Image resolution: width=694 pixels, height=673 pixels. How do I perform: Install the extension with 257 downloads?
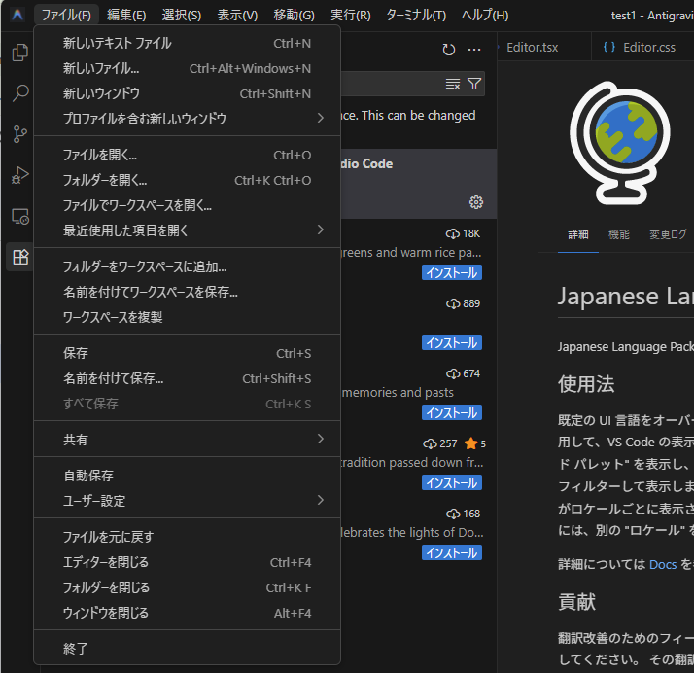pos(451,482)
